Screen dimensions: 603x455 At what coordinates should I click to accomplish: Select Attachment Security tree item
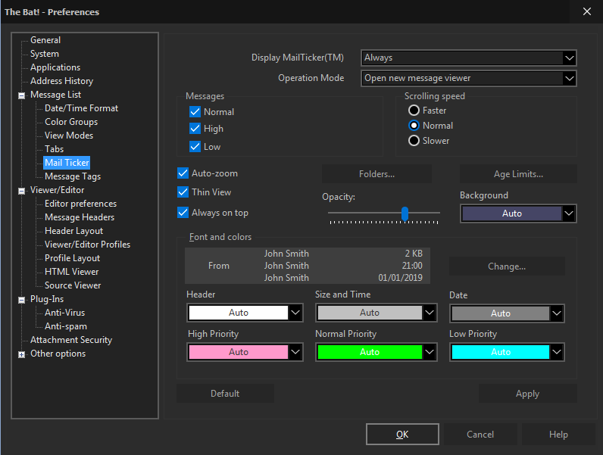point(71,340)
